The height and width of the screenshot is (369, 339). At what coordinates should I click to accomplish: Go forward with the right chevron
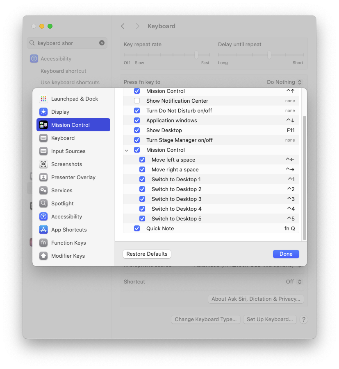click(138, 26)
